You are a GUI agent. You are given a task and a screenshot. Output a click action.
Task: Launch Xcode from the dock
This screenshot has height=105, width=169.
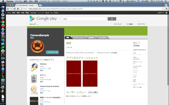tap(3, 44)
